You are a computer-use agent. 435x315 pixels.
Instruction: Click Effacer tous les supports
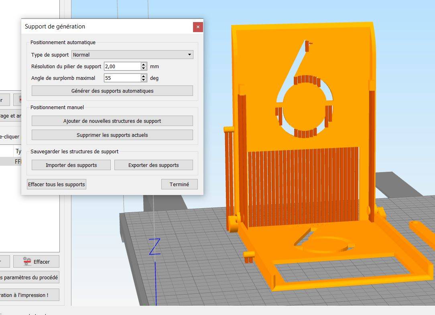57,184
